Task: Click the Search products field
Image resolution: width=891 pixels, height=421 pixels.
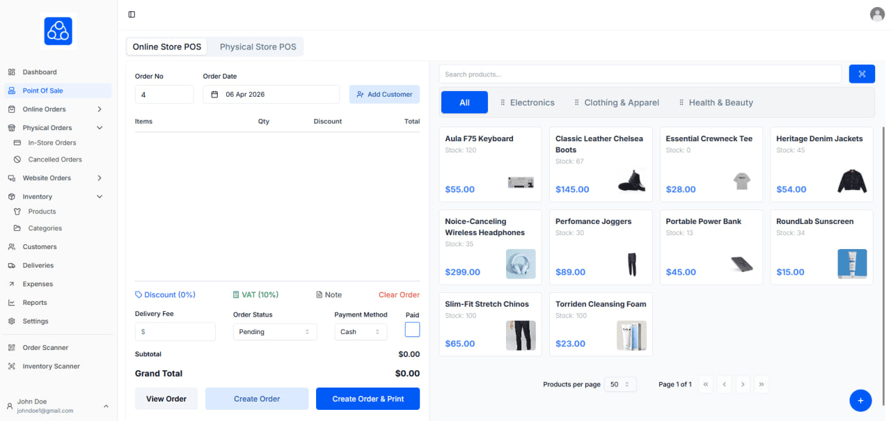Action: (640, 74)
